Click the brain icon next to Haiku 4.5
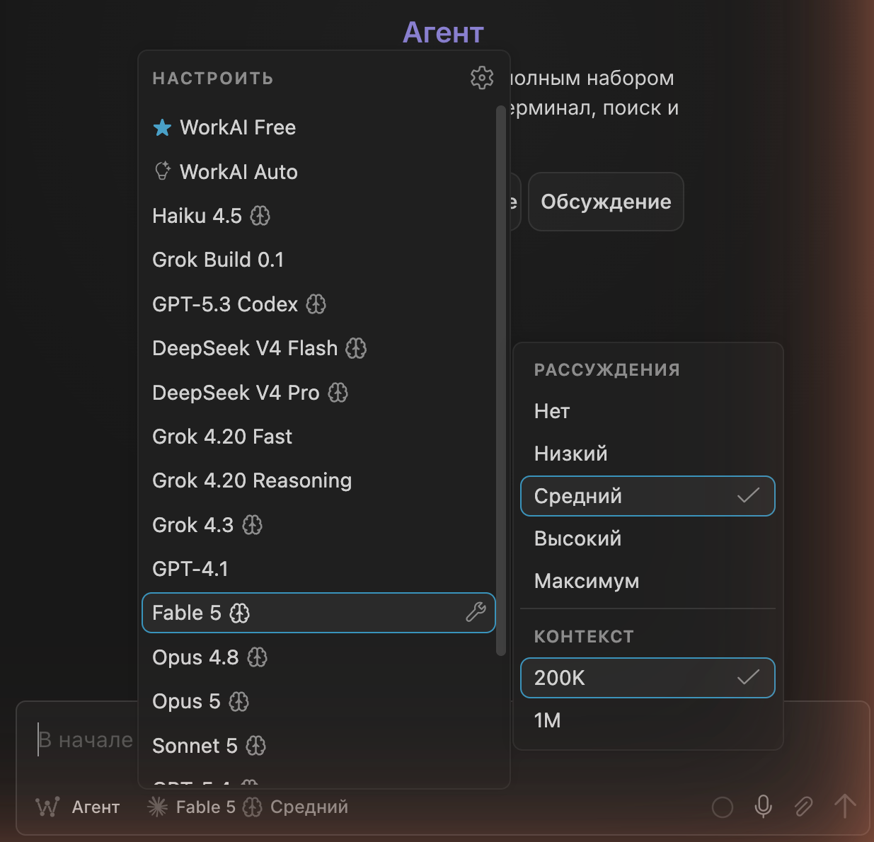 click(260, 216)
